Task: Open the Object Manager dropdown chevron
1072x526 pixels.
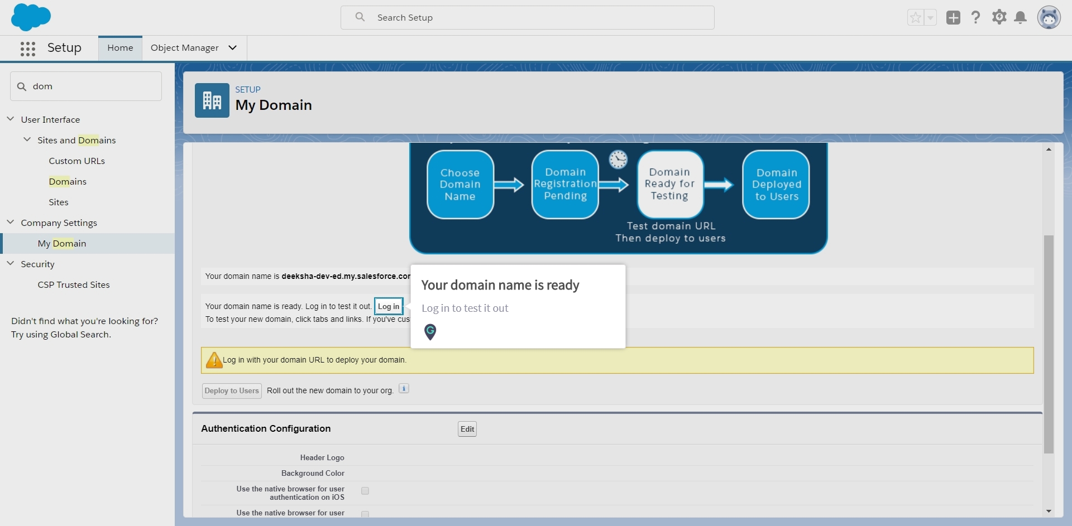Action: (x=233, y=48)
